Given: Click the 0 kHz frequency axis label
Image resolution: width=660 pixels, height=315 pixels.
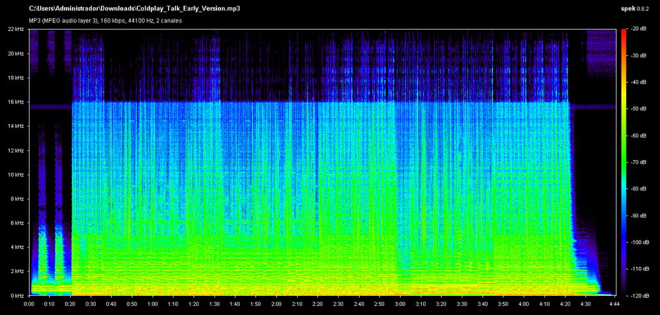Looking at the screenshot, I should tap(17, 295).
